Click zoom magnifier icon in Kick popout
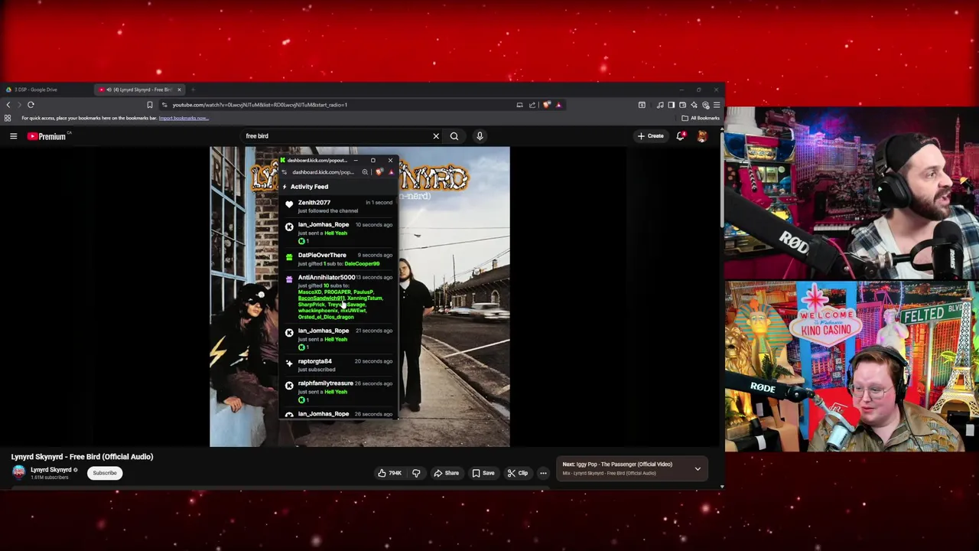Image resolution: width=979 pixels, height=551 pixels. pyautogui.click(x=365, y=172)
